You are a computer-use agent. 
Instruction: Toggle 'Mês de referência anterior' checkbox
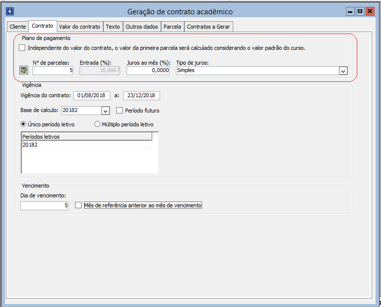pyautogui.click(x=78, y=205)
